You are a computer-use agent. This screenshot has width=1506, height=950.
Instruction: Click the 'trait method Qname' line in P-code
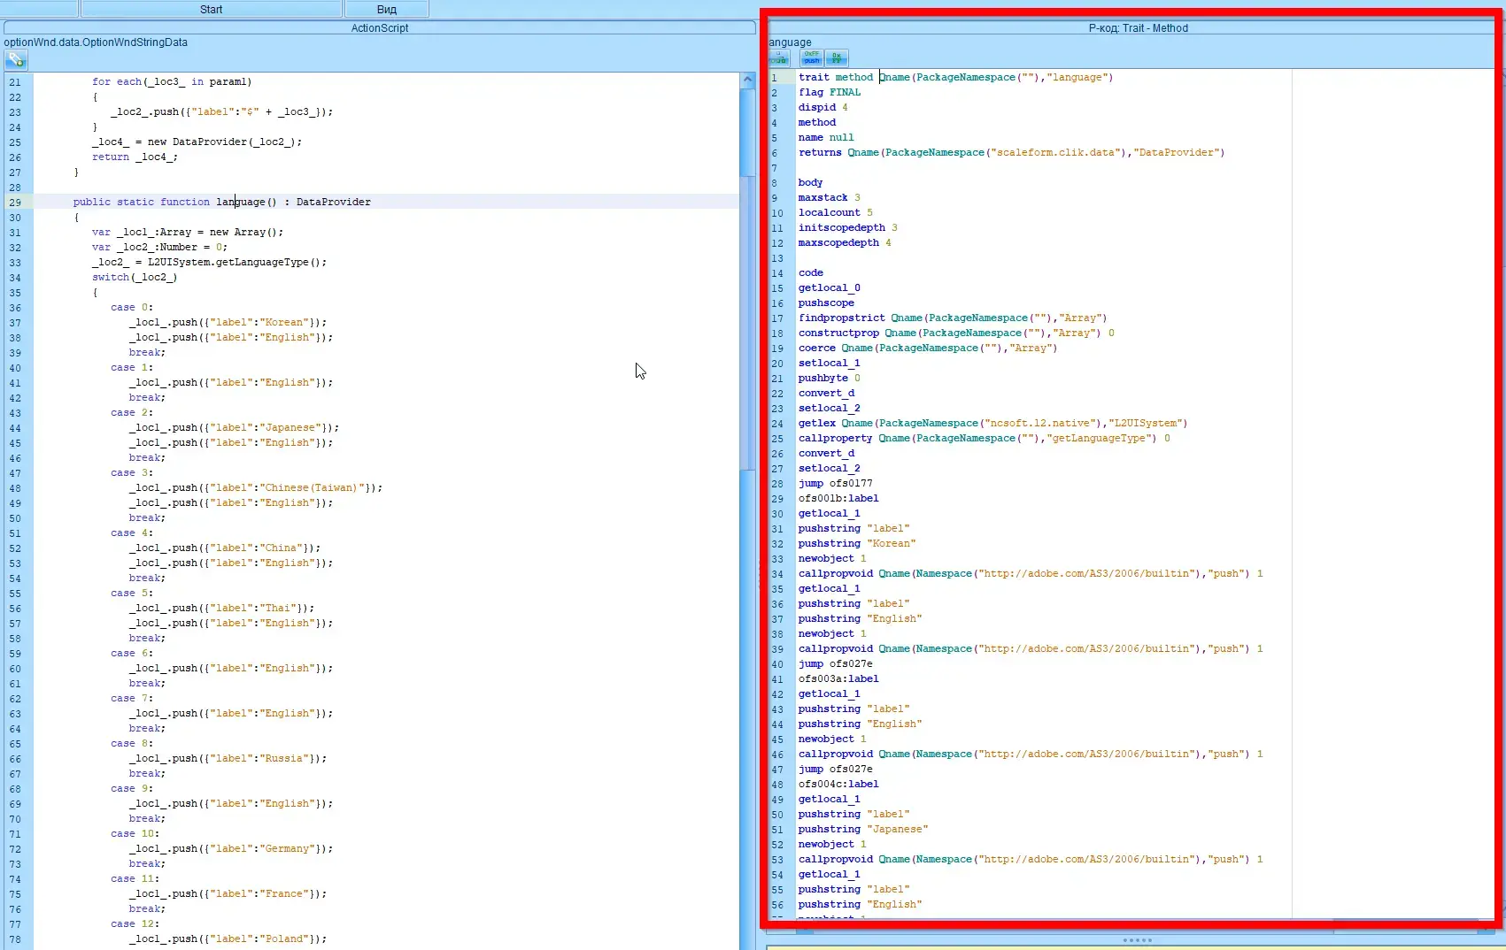(956, 77)
